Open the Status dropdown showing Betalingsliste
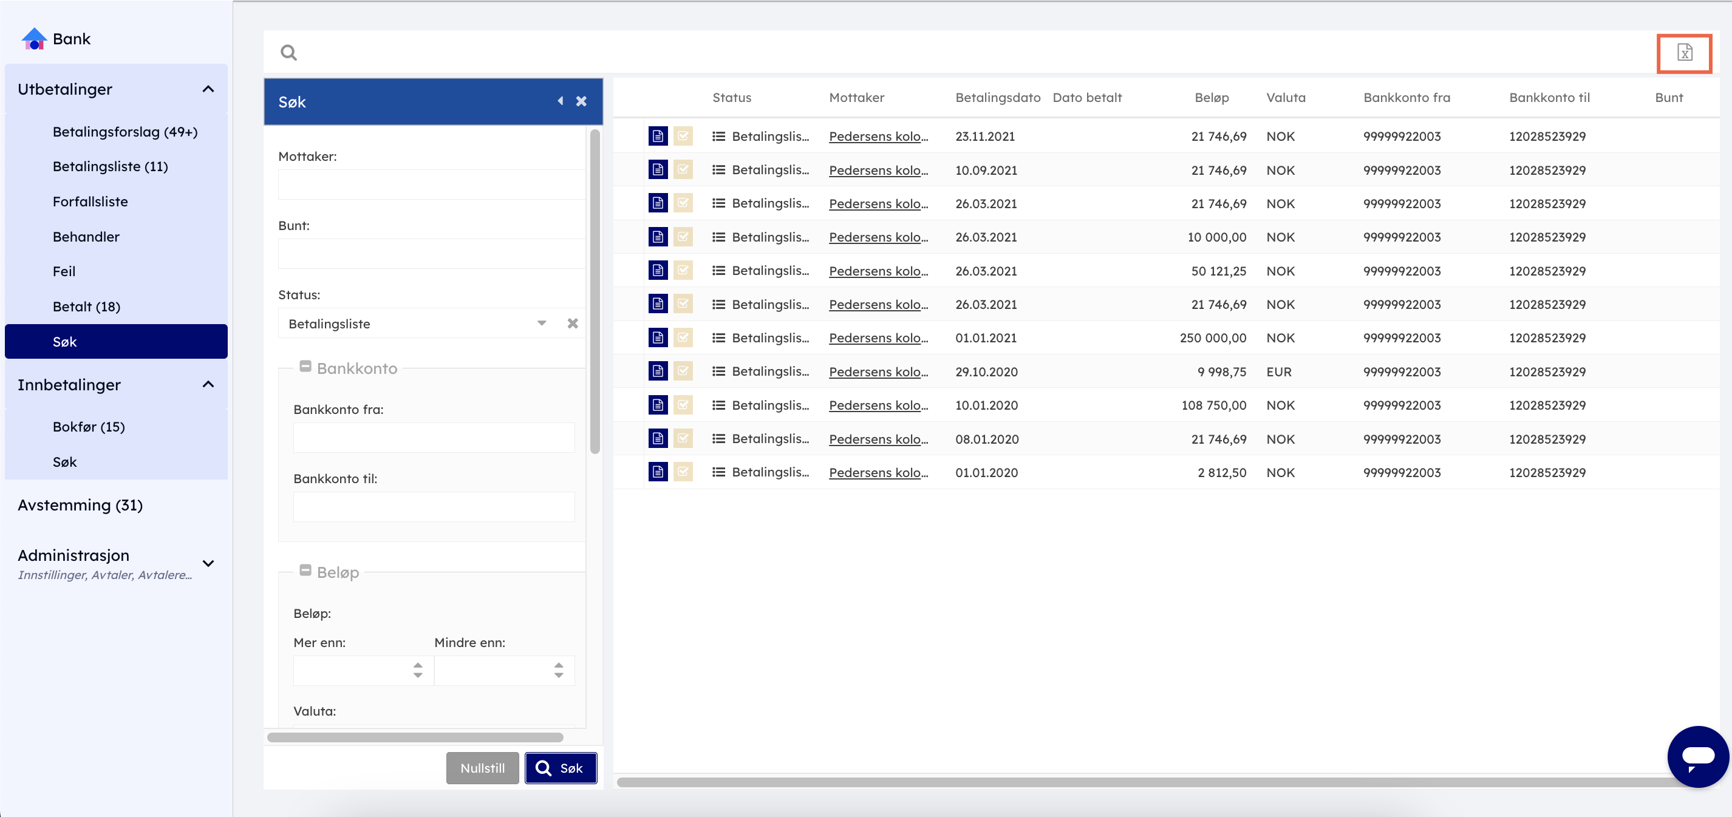 (541, 323)
